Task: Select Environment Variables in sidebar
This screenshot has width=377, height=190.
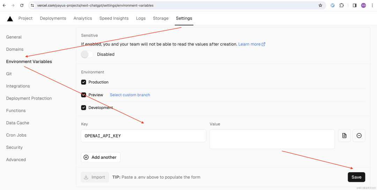Action: click(29, 61)
